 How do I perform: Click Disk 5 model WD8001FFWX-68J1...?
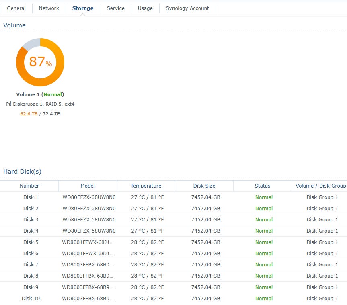point(88,242)
